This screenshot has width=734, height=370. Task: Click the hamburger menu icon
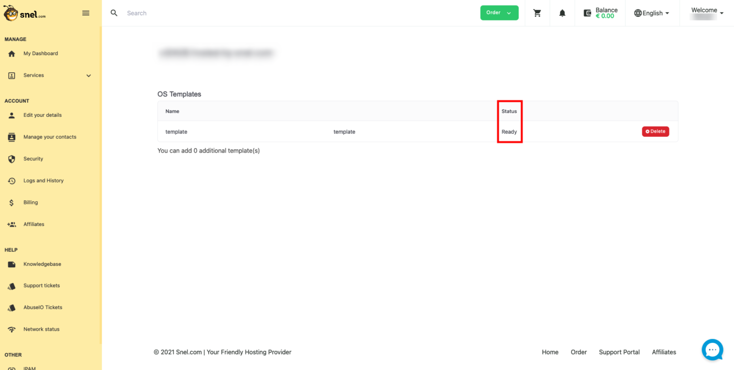(x=86, y=13)
